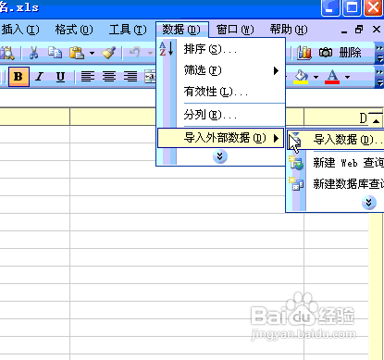The image size is (384, 360).
Task: Expand the data menu with double chevron
Action: point(220,156)
